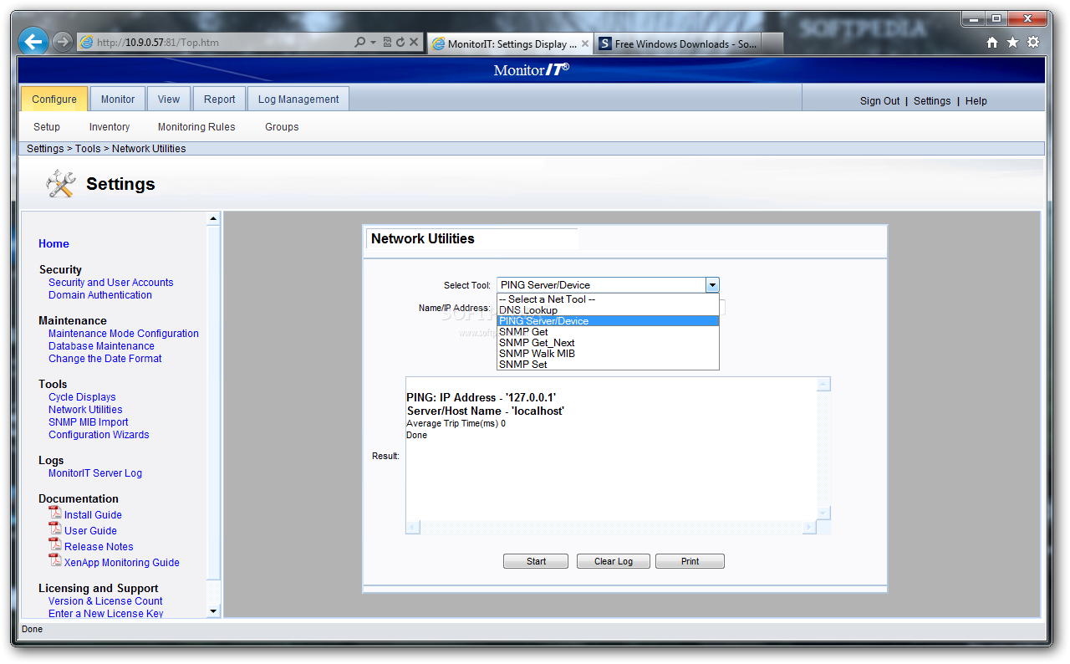This screenshot has width=1070, height=664.
Task: Open favorites star icon
Action: pyautogui.click(x=1012, y=43)
